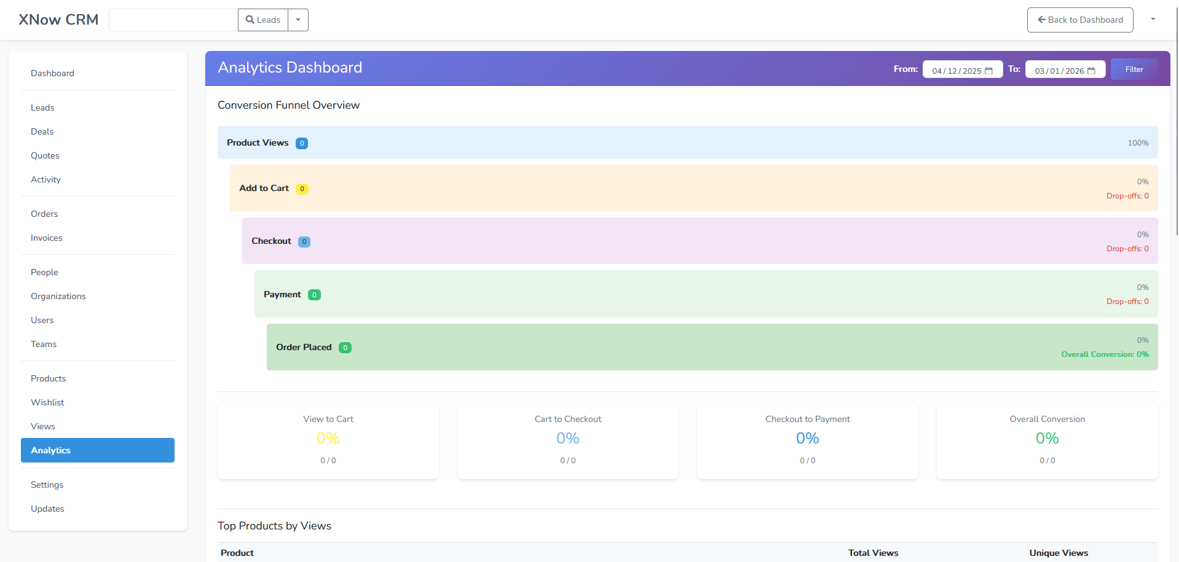Click the Product Views count badge
Screen dimensions: 1179x562
(302, 143)
